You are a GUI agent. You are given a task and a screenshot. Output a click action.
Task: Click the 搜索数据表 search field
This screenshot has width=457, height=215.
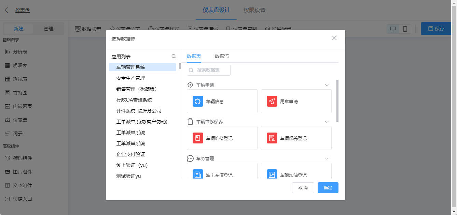pyautogui.click(x=209, y=70)
